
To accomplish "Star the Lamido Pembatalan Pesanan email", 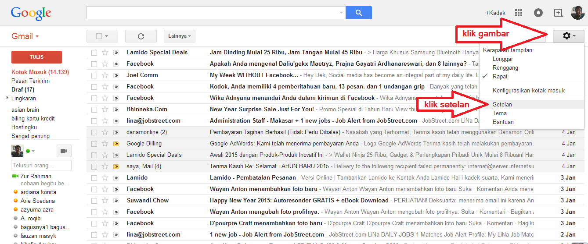I will click(105, 178).
